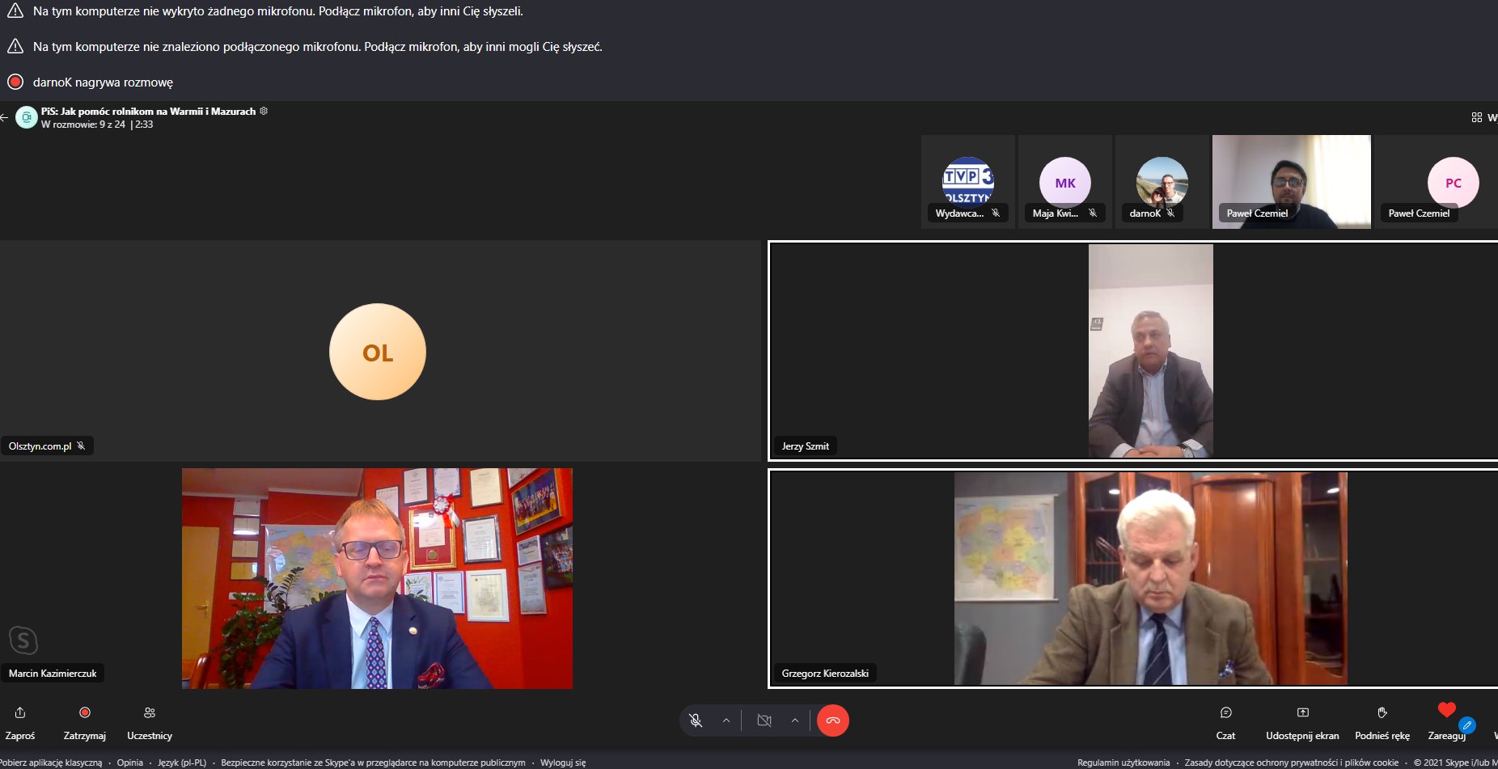The width and height of the screenshot is (1498, 769).
Task: Select Paweł Czemiel's live video thumbnail
Action: point(1292,182)
